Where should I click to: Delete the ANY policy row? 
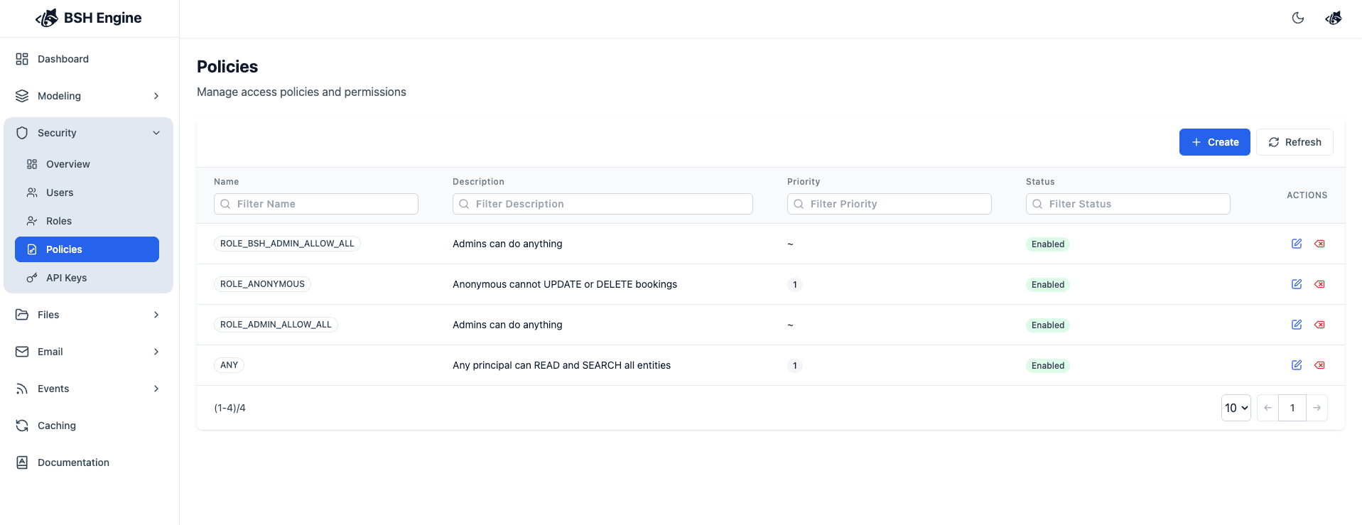[x=1319, y=365]
